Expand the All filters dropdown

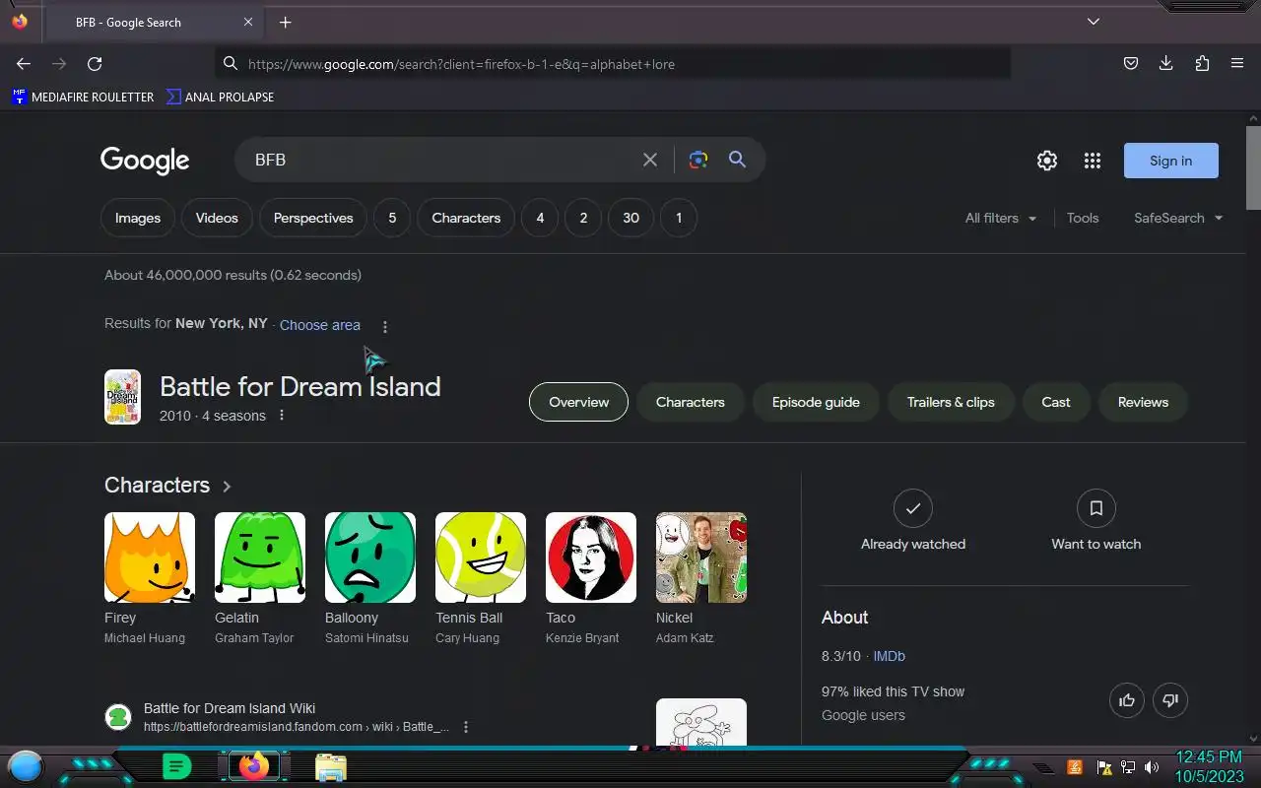click(1001, 218)
